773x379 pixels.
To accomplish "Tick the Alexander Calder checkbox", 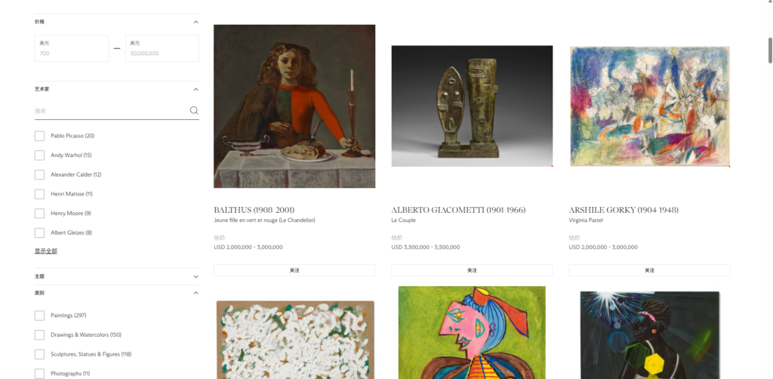I will click(x=39, y=174).
